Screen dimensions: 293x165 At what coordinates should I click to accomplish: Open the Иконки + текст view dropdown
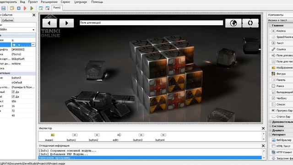pos(280,20)
